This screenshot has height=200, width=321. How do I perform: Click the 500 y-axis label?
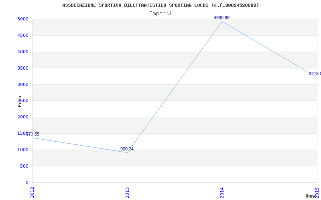[x=24, y=166]
